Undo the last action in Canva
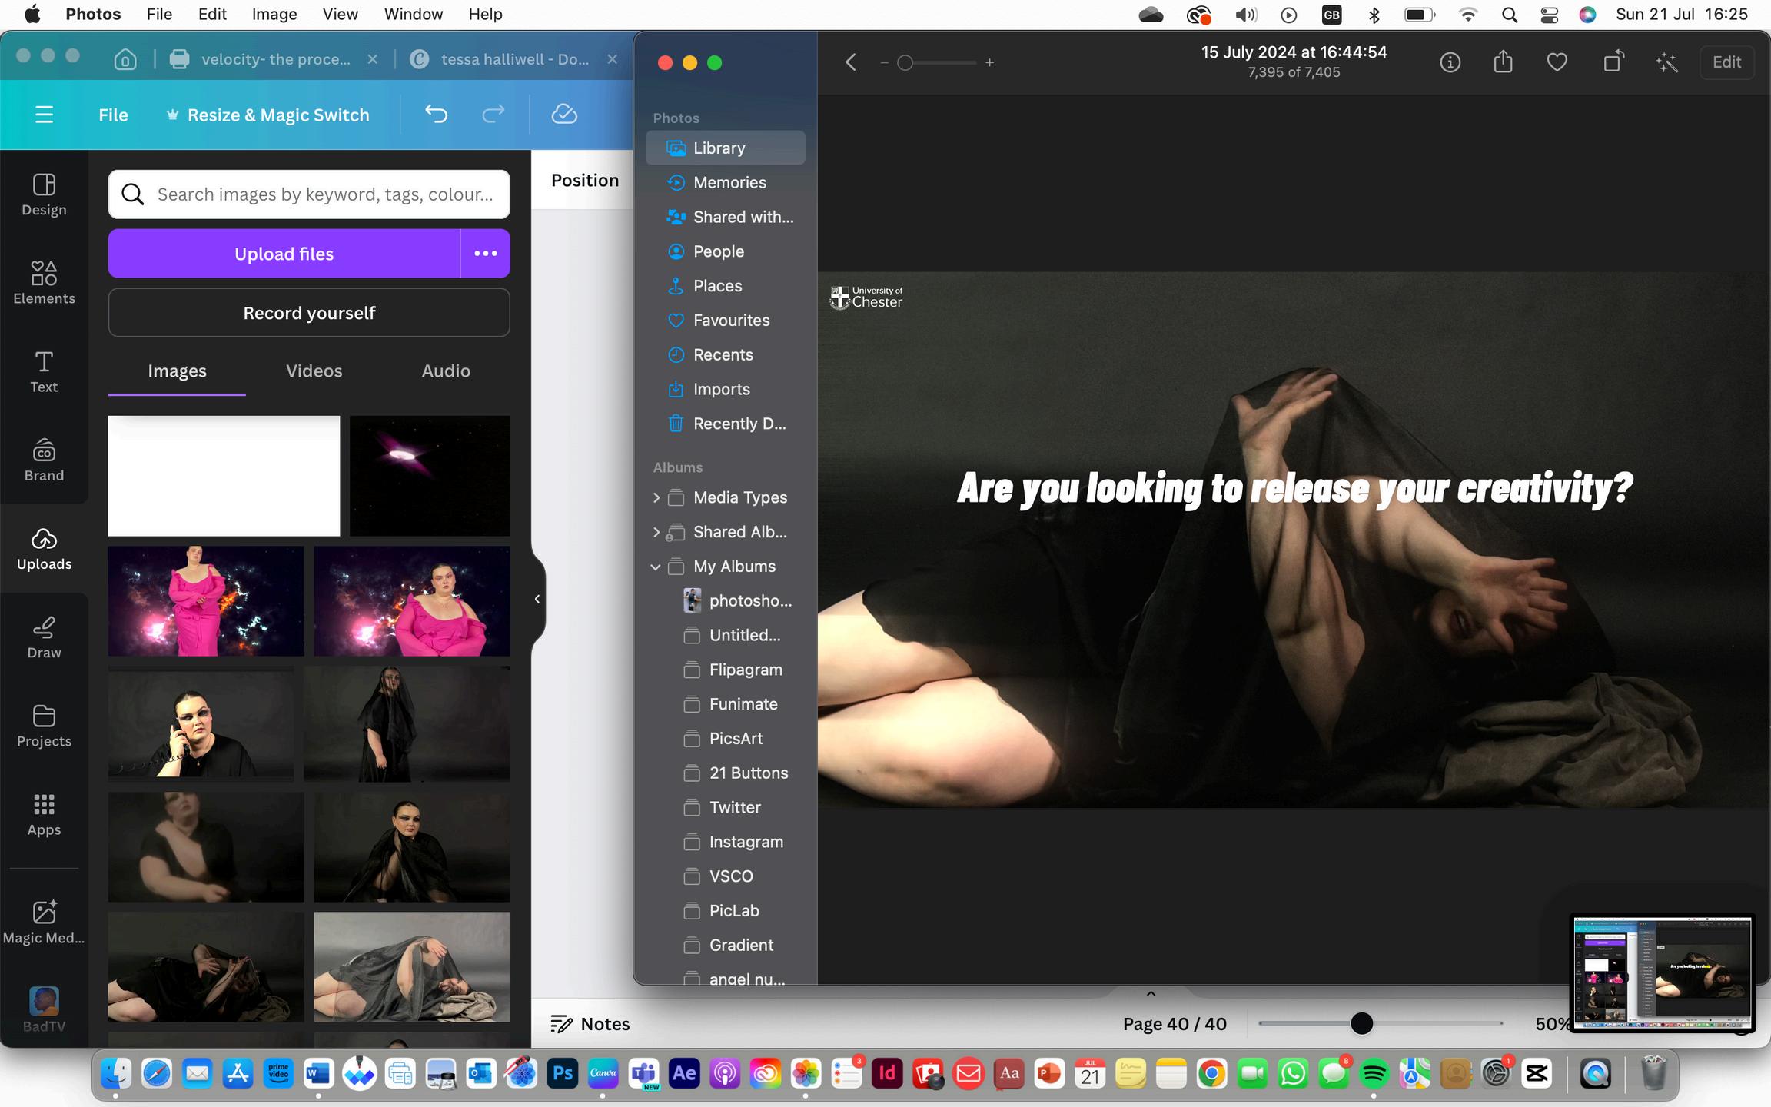The image size is (1771, 1107). coord(436,115)
